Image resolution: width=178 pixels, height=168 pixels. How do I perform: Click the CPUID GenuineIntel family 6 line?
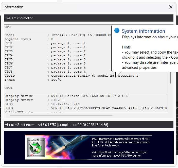(x=72, y=76)
